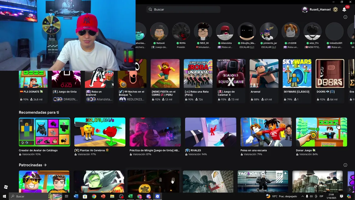Click the Windows Start button

4,196
